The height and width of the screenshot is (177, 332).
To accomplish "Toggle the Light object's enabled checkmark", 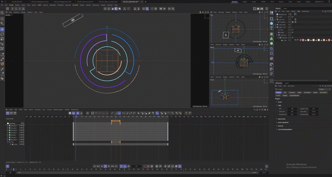I will (293, 17).
